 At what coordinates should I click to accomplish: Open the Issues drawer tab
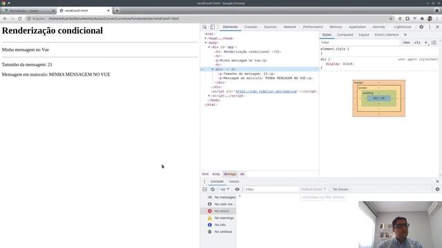tap(234, 181)
